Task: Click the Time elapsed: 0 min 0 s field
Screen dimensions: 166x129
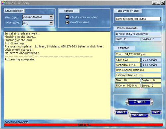Action: (138, 70)
